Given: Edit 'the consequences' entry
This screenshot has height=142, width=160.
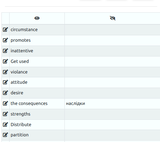Looking at the screenshot, I should [5, 103].
